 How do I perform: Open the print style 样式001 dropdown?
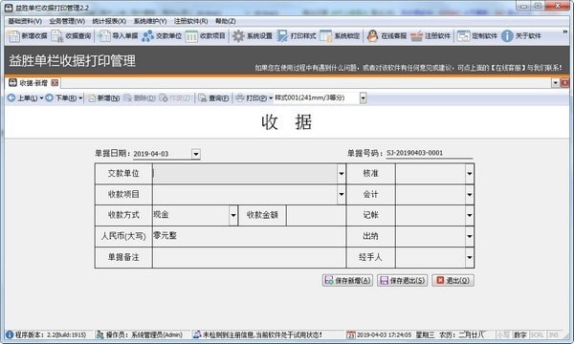pyautogui.click(x=363, y=98)
